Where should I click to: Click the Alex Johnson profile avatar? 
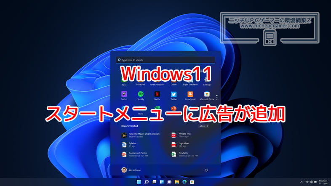coord(124,170)
